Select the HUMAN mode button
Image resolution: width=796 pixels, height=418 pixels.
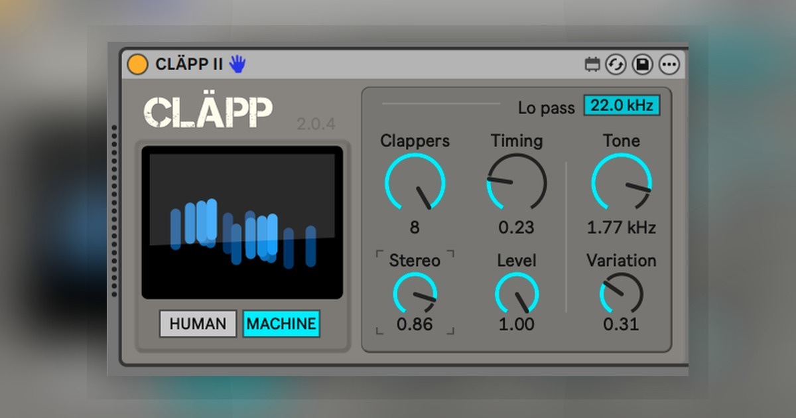click(x=198, y=324)
